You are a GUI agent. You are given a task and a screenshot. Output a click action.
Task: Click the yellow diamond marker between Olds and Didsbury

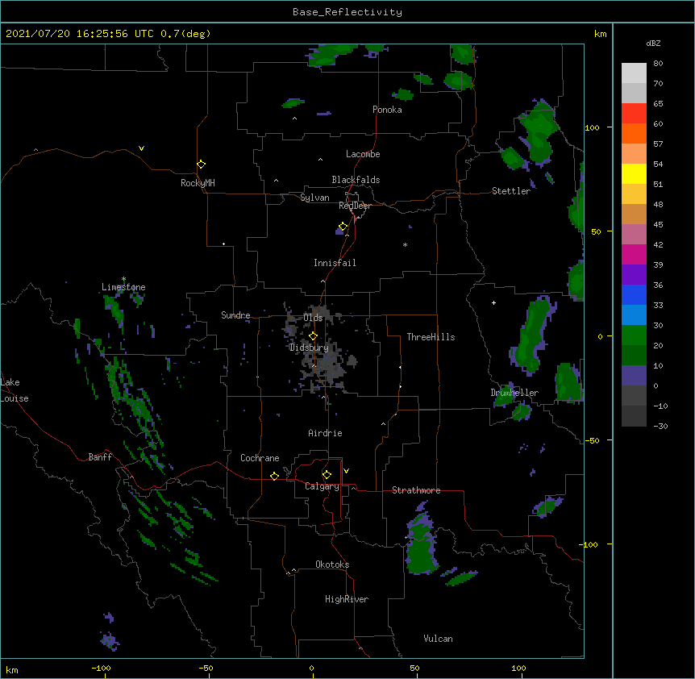point(313,335)
